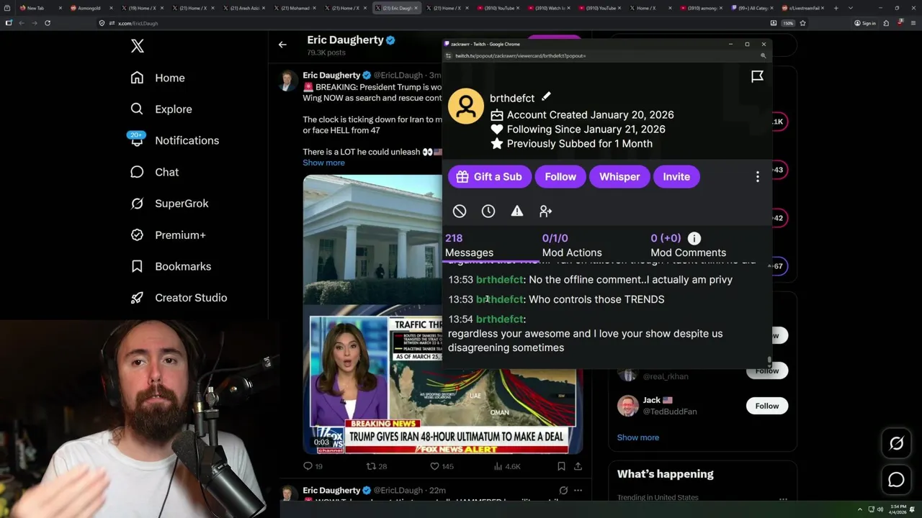The image size is (922, 518).
Task: Open Creator Studio in the X sidebar
Action: [x=179, y=297]
